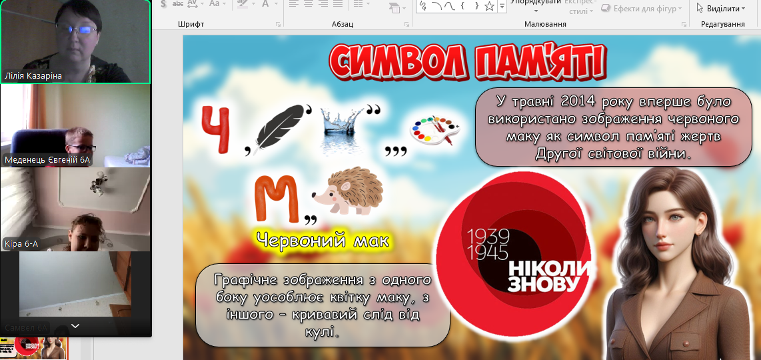
Task: Select the arc shape
Action: pyautogui.click(x=436, y=6)
